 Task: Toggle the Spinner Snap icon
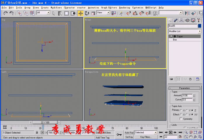point(148,13)
